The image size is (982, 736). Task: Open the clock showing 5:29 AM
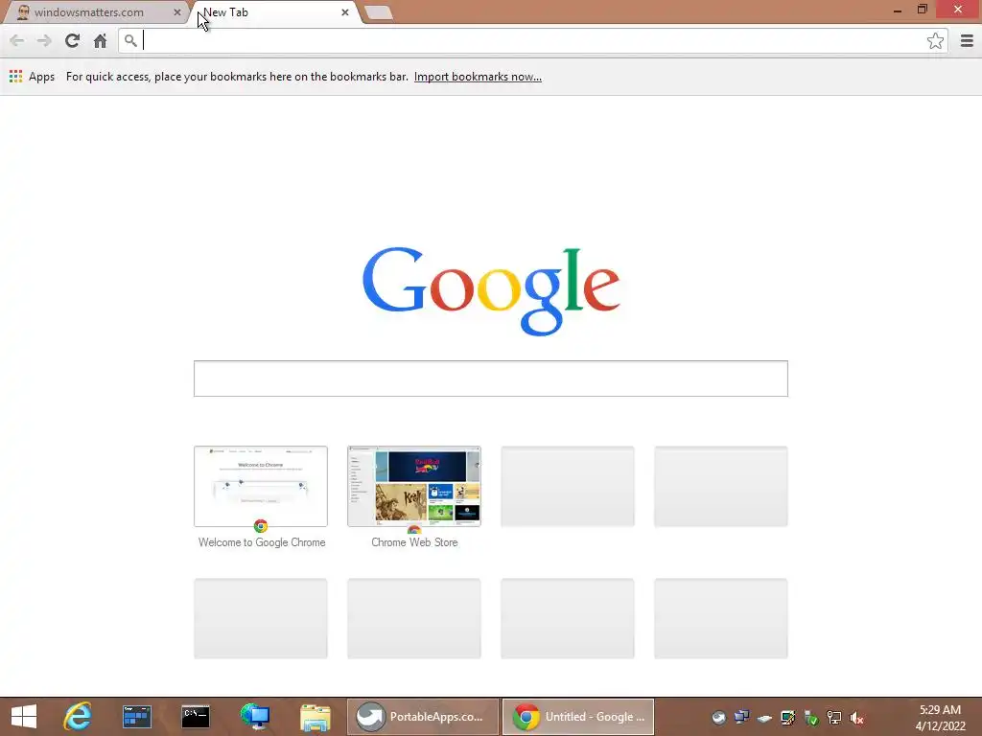(x=940, y=718)
